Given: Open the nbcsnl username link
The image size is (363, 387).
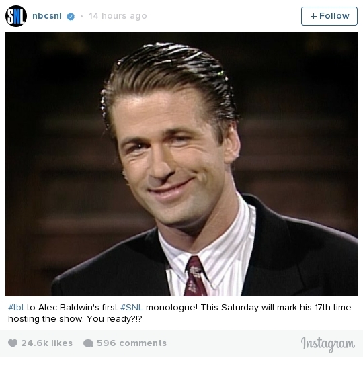Looking at the screenshot, I should (x=47, y=16).
